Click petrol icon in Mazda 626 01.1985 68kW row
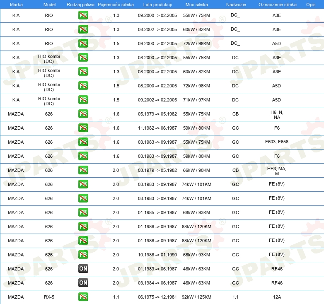324x304 pixels. [83, 212]
